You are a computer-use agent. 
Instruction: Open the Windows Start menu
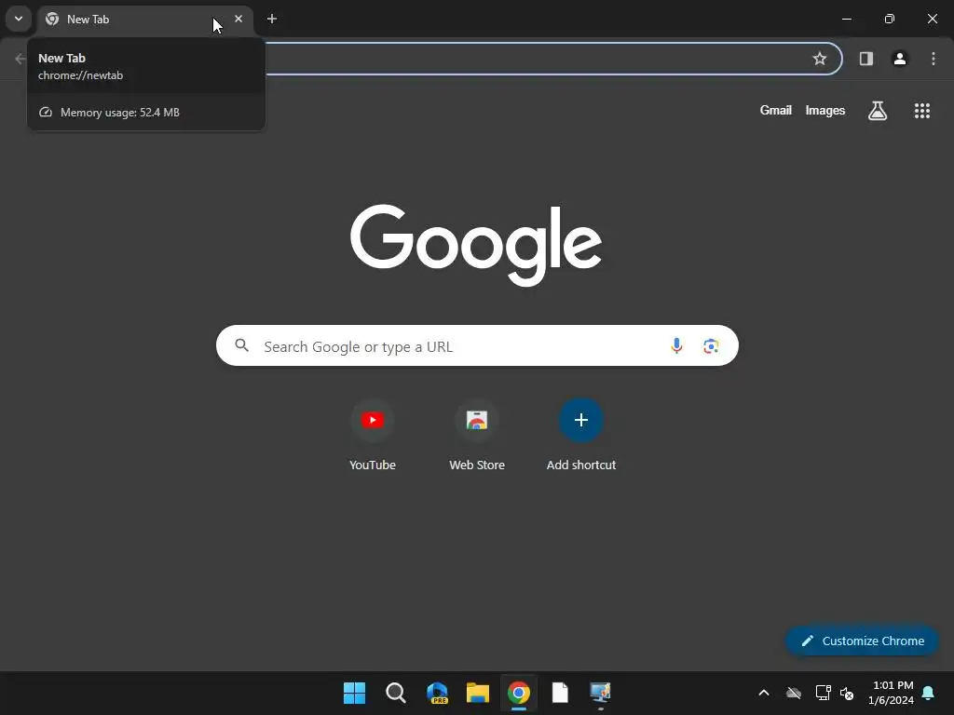tap(354, 693)
